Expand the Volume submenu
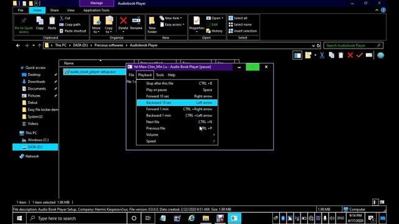This screenshot has height=224, width=399. [x=177, y=134]
